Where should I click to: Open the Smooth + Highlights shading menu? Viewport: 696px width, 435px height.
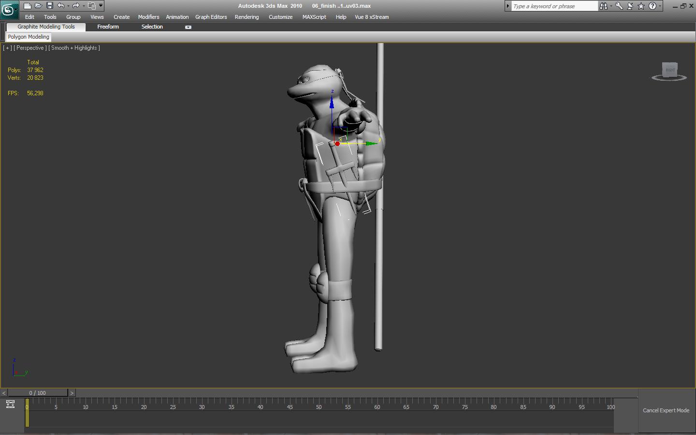click(x=74, y=48)
